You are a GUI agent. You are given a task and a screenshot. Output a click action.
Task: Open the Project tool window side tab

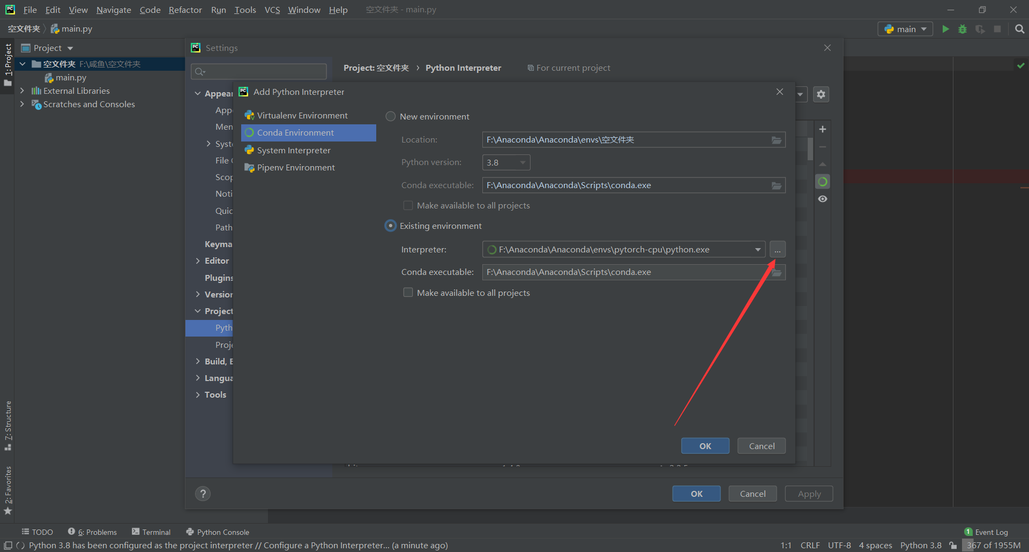click(x=8, y=64)
